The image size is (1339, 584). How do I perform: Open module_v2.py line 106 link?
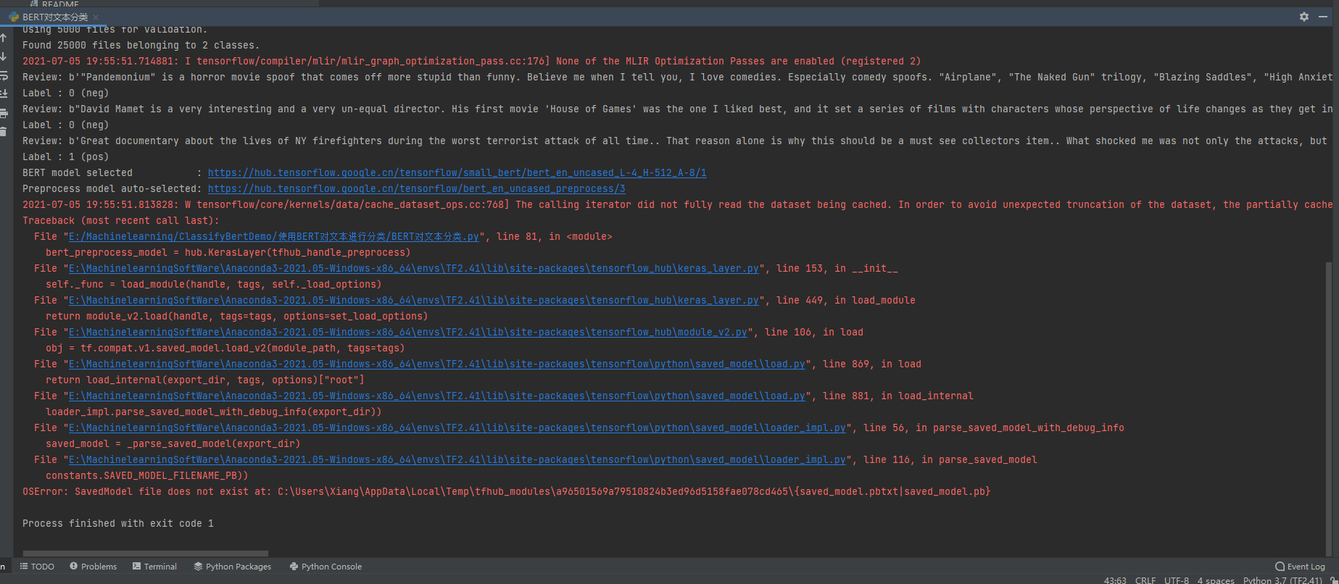407,332
